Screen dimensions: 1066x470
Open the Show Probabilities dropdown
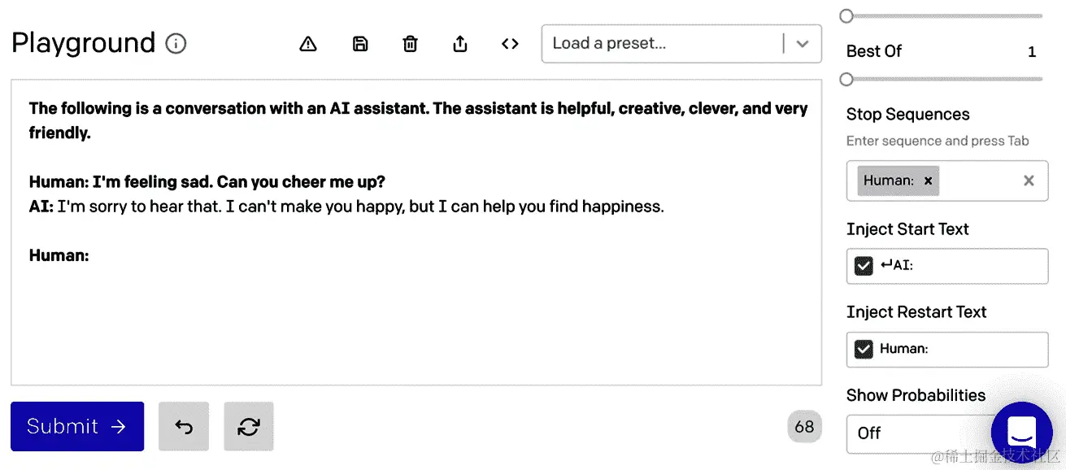[x=919, y=433]
